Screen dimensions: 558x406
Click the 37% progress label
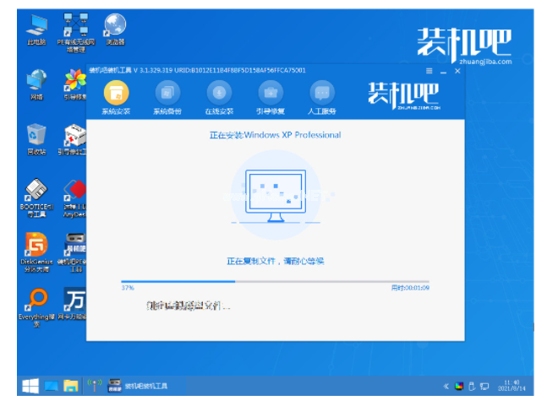coord(128,288)
